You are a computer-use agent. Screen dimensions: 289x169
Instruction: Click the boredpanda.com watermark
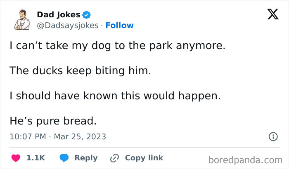click(x=245, y=160)
